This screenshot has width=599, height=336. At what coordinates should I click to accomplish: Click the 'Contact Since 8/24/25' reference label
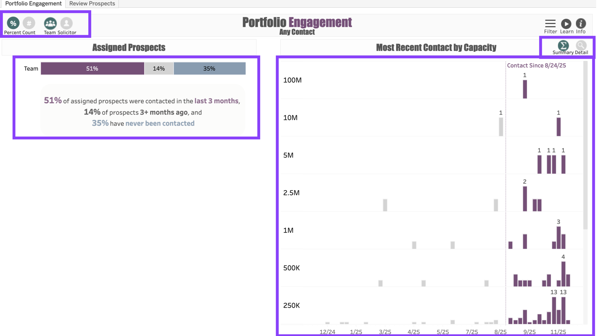click(x=536, y=65)
